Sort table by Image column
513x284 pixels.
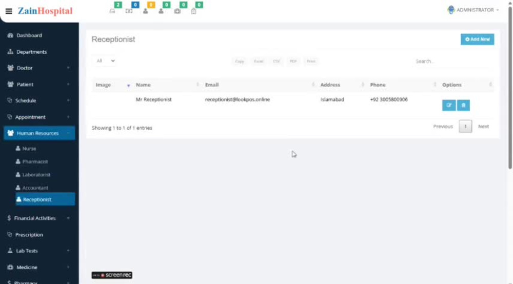(x=112, y=85)
